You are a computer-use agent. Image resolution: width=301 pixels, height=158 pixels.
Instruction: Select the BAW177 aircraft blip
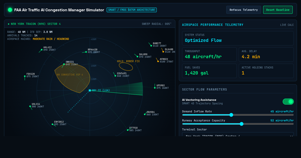[x=151, y=46]
